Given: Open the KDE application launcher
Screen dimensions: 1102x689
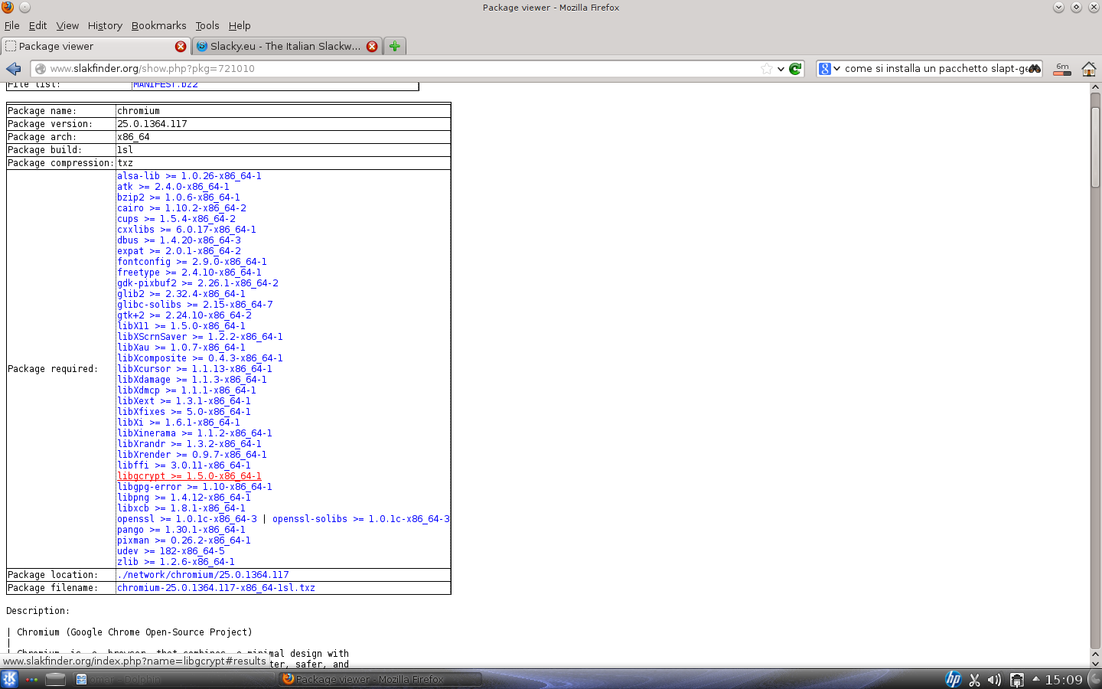Looking at the screenshot, I should pyautogui.click(x=9, y=679).
